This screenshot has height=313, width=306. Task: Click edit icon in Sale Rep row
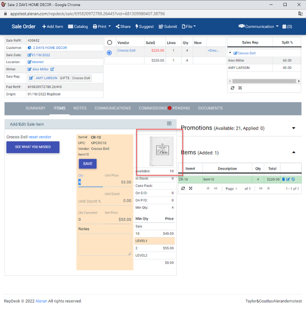(x=31, y=78)
